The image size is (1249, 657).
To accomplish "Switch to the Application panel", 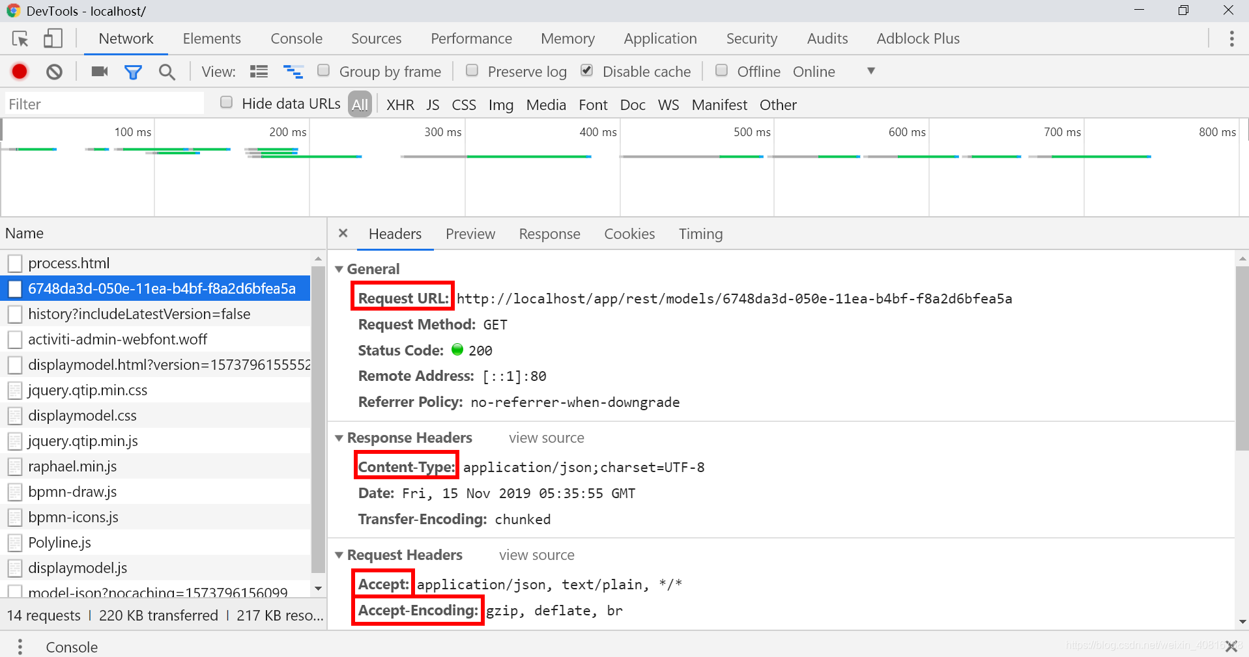I will [x=661, y=38].
